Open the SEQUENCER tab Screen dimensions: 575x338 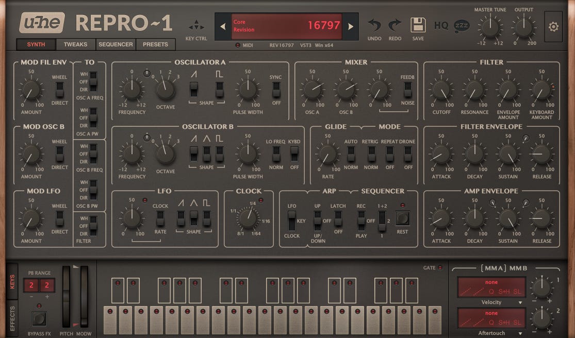click(x=116, y=44)
